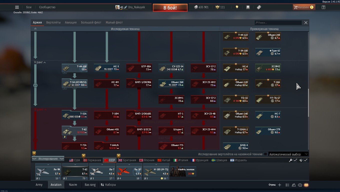Select premium БМД-4 vehicle card
The width and height of the screenshot is (340, 192).
click(236, 146)
